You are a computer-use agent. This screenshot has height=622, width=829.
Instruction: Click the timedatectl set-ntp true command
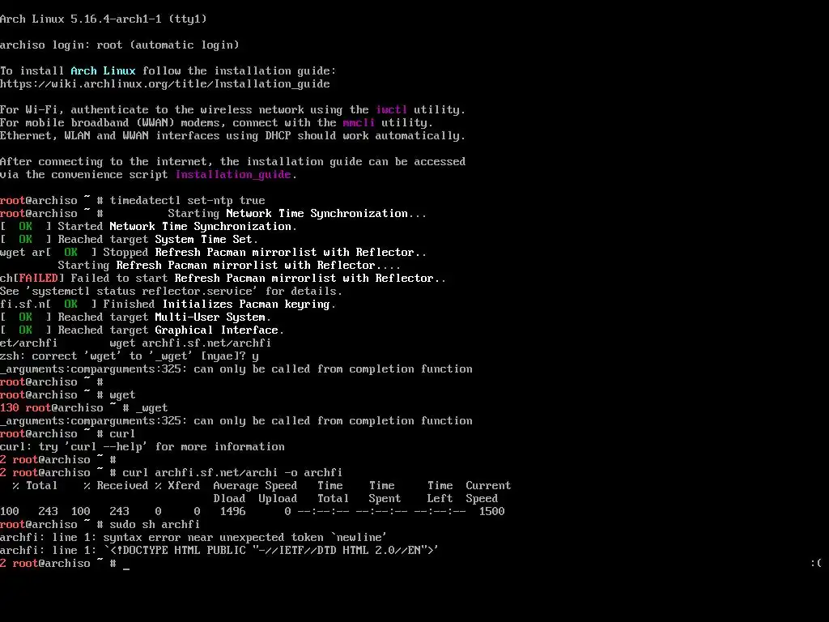tap(187, 201)
